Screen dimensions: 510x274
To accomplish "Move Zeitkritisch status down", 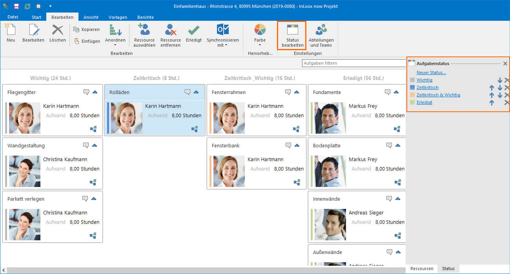I will click(x=500, y=88).
